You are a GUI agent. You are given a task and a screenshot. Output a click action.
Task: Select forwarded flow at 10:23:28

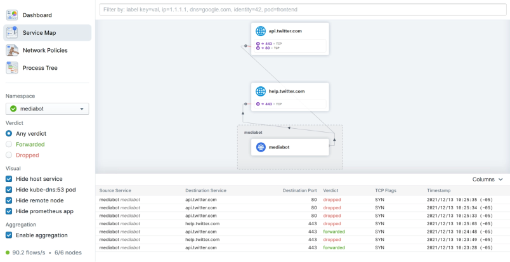click(303, 247)
